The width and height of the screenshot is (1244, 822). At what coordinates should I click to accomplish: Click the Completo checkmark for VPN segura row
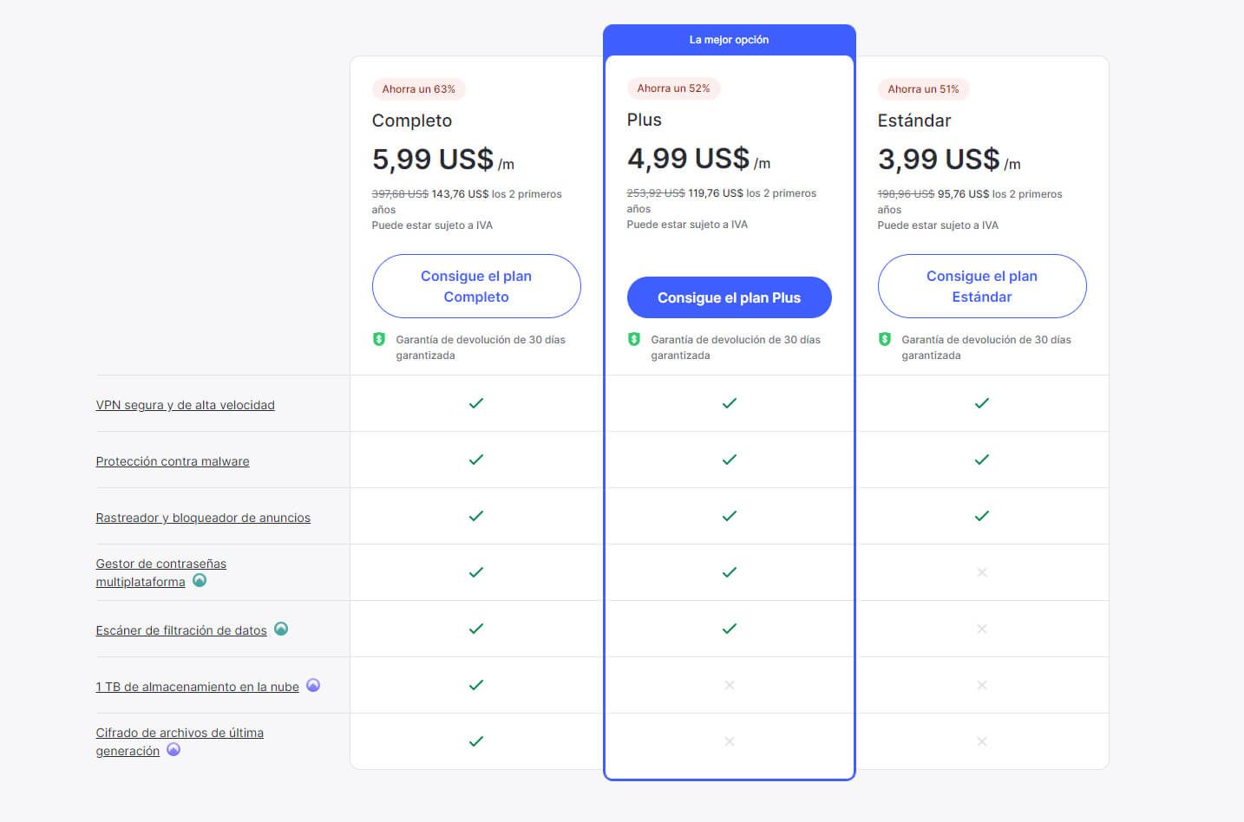[x=476, y=403]
